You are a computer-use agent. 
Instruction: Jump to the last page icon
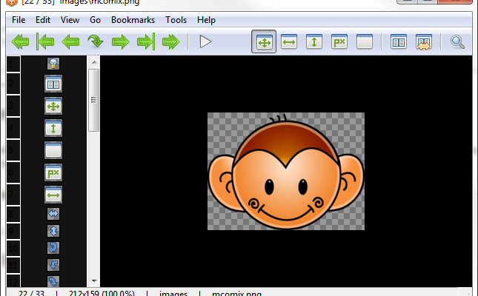(x=146, y=41)
